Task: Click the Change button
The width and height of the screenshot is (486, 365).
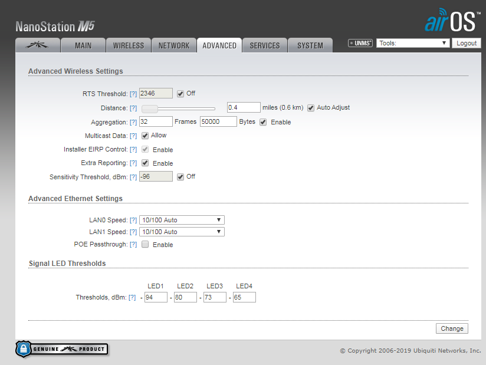Action: pyautogui.click(x=452, y=328)
